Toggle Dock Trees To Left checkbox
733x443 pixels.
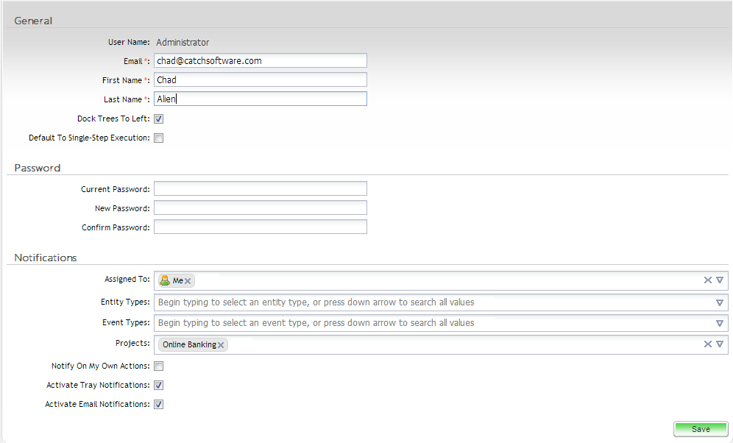[x=158, y=118]
